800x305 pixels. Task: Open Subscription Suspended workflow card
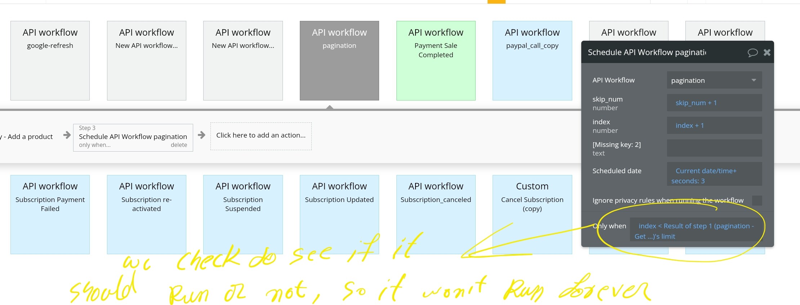coord(243,215)
